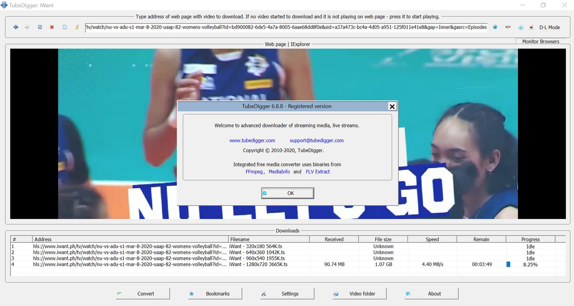Click the TubeDigger app icon in title bar
The width and height of the screenshot is (574, 306).
point(4,5)
